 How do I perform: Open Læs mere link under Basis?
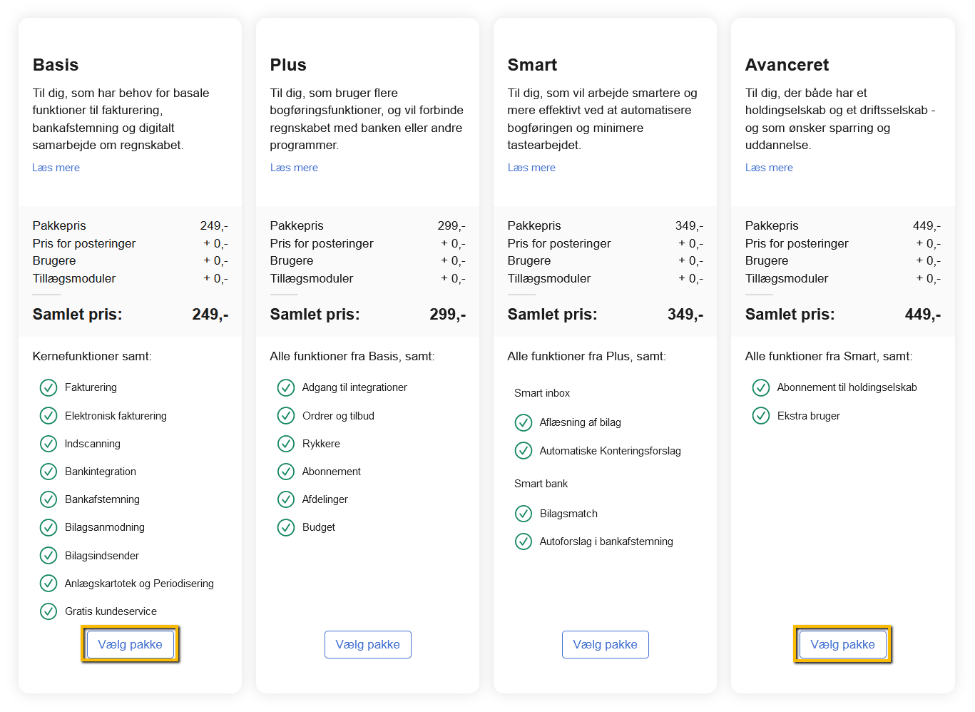click(x=56, y=168)
